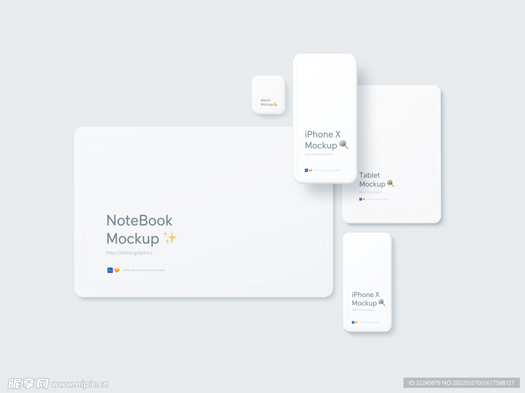Click the Sketch icon on the larger iPhone X
Image resolution: width=525 pixels, height=393 pixels.
pyautogui.click(x=311, y=170)
